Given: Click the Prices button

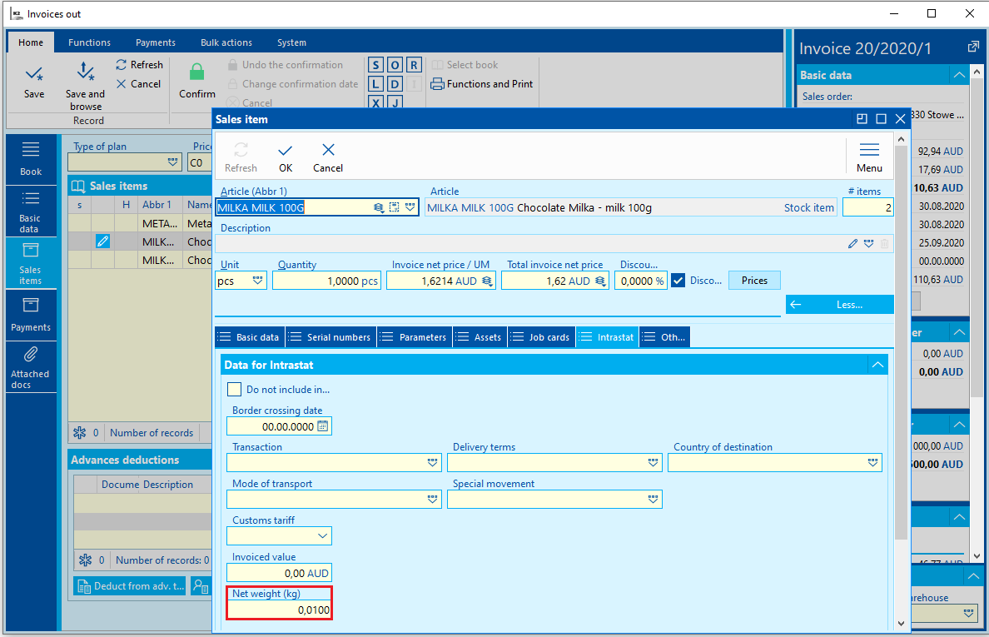Looking at the screenshot, I should pyautogui.click(x=754, y=281).
